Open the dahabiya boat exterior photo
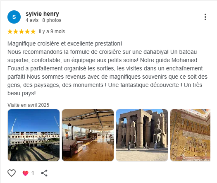This screenshot has width=217, height=183. pyautogui.click(x=33, y=135)
